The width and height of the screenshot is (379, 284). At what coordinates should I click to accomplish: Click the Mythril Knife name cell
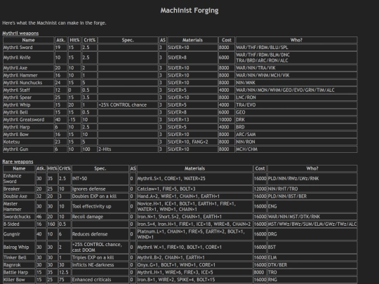(x=28, y=58)
